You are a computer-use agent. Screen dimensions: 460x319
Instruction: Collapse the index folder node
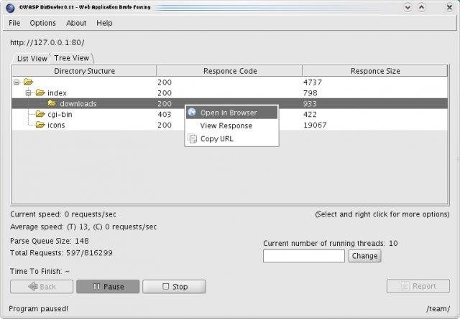[28, 93]
